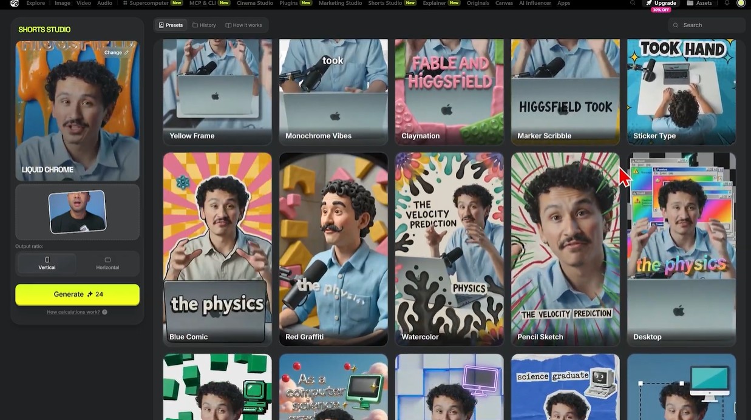Open Cinema Studio
The image size is (751, 420).
(255, 3)
